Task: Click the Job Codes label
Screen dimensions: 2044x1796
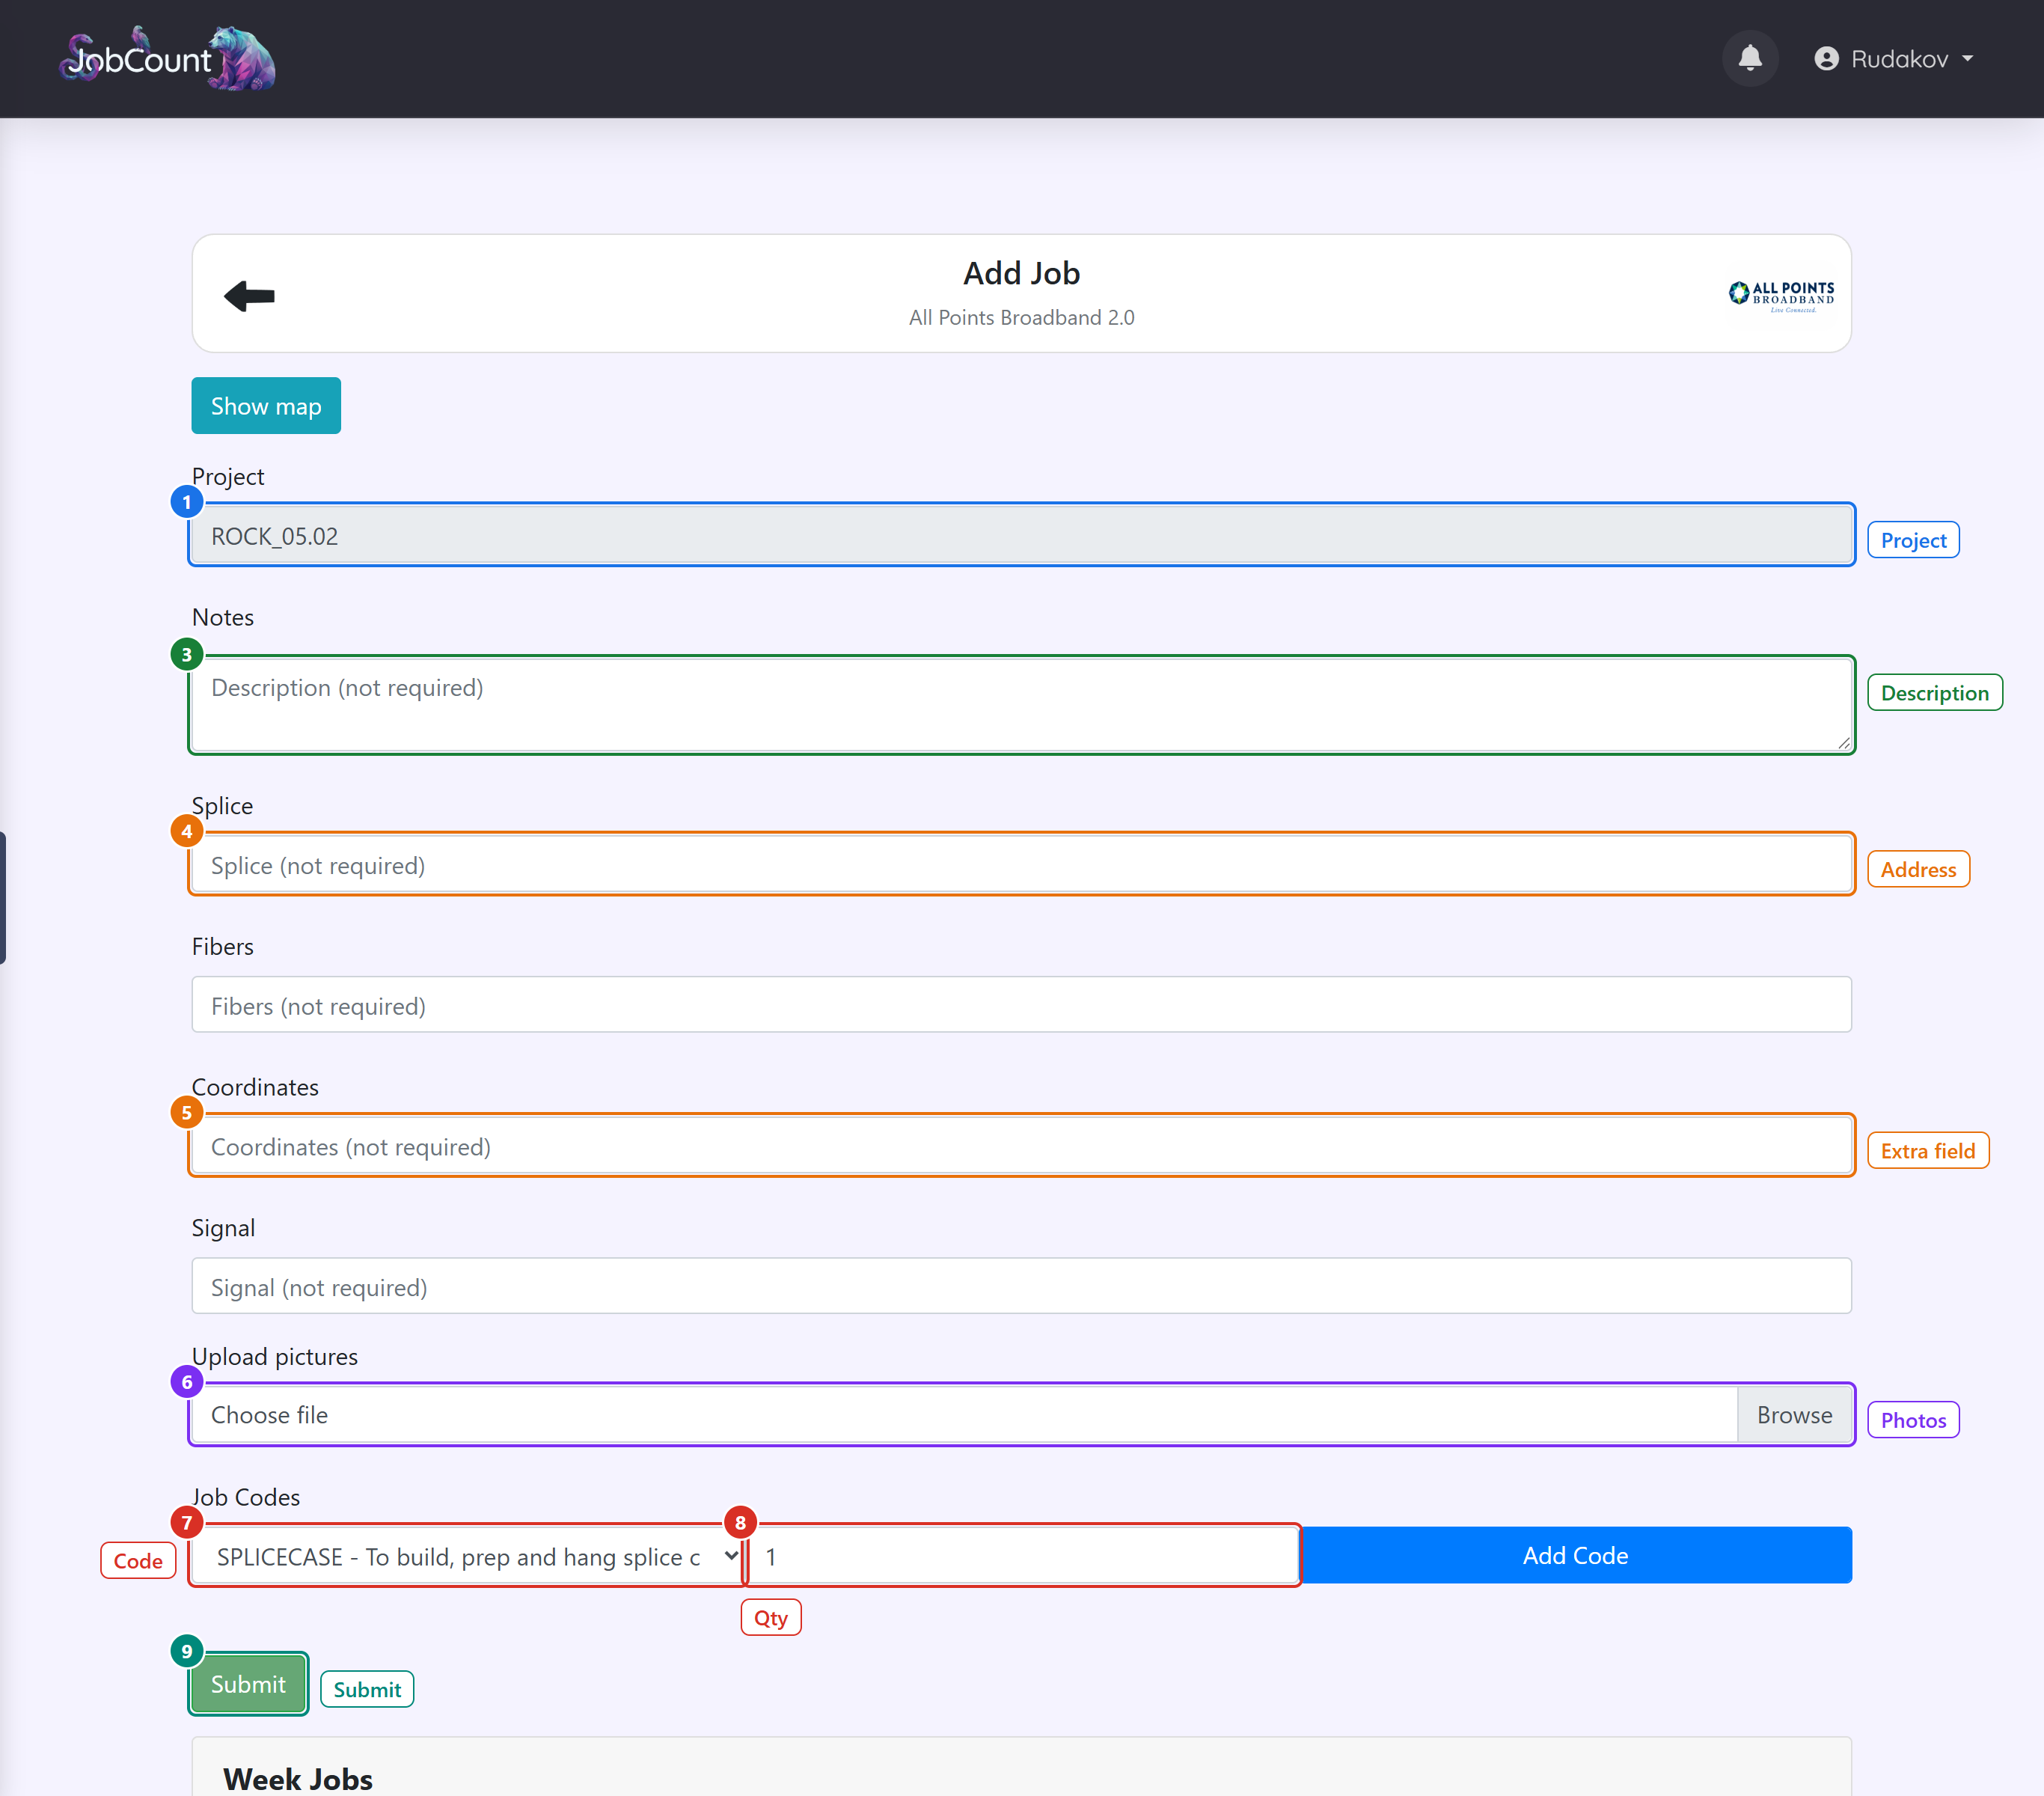Action: click(246, 1497)
